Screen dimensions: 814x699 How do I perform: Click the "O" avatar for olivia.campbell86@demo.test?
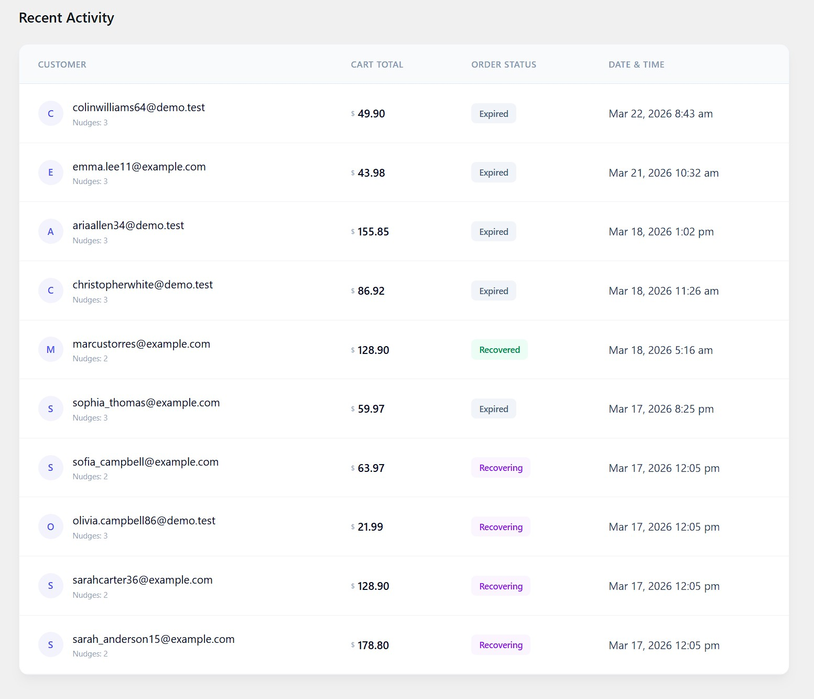point(51,526)
